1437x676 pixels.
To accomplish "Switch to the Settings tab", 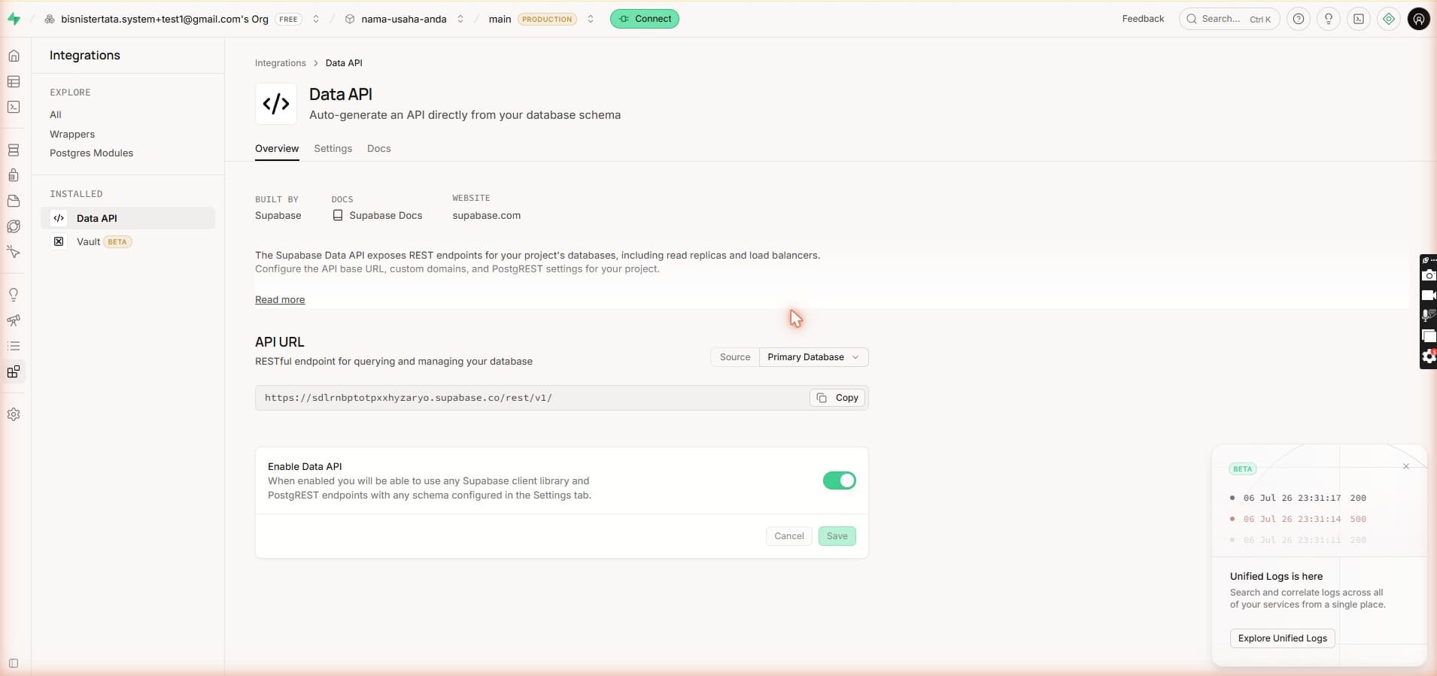I will point(333,148).
